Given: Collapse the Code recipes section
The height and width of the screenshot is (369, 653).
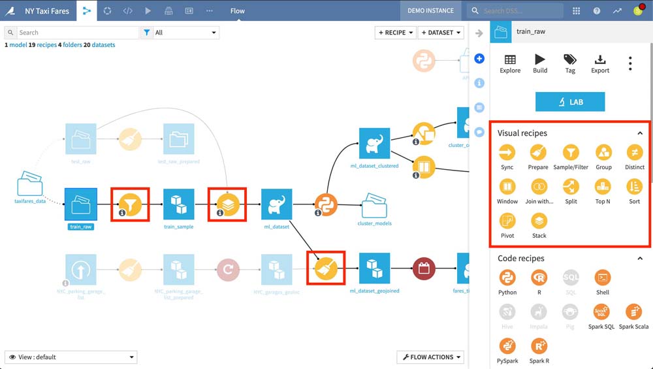Looking at the screenshot, I should (640, 259).
